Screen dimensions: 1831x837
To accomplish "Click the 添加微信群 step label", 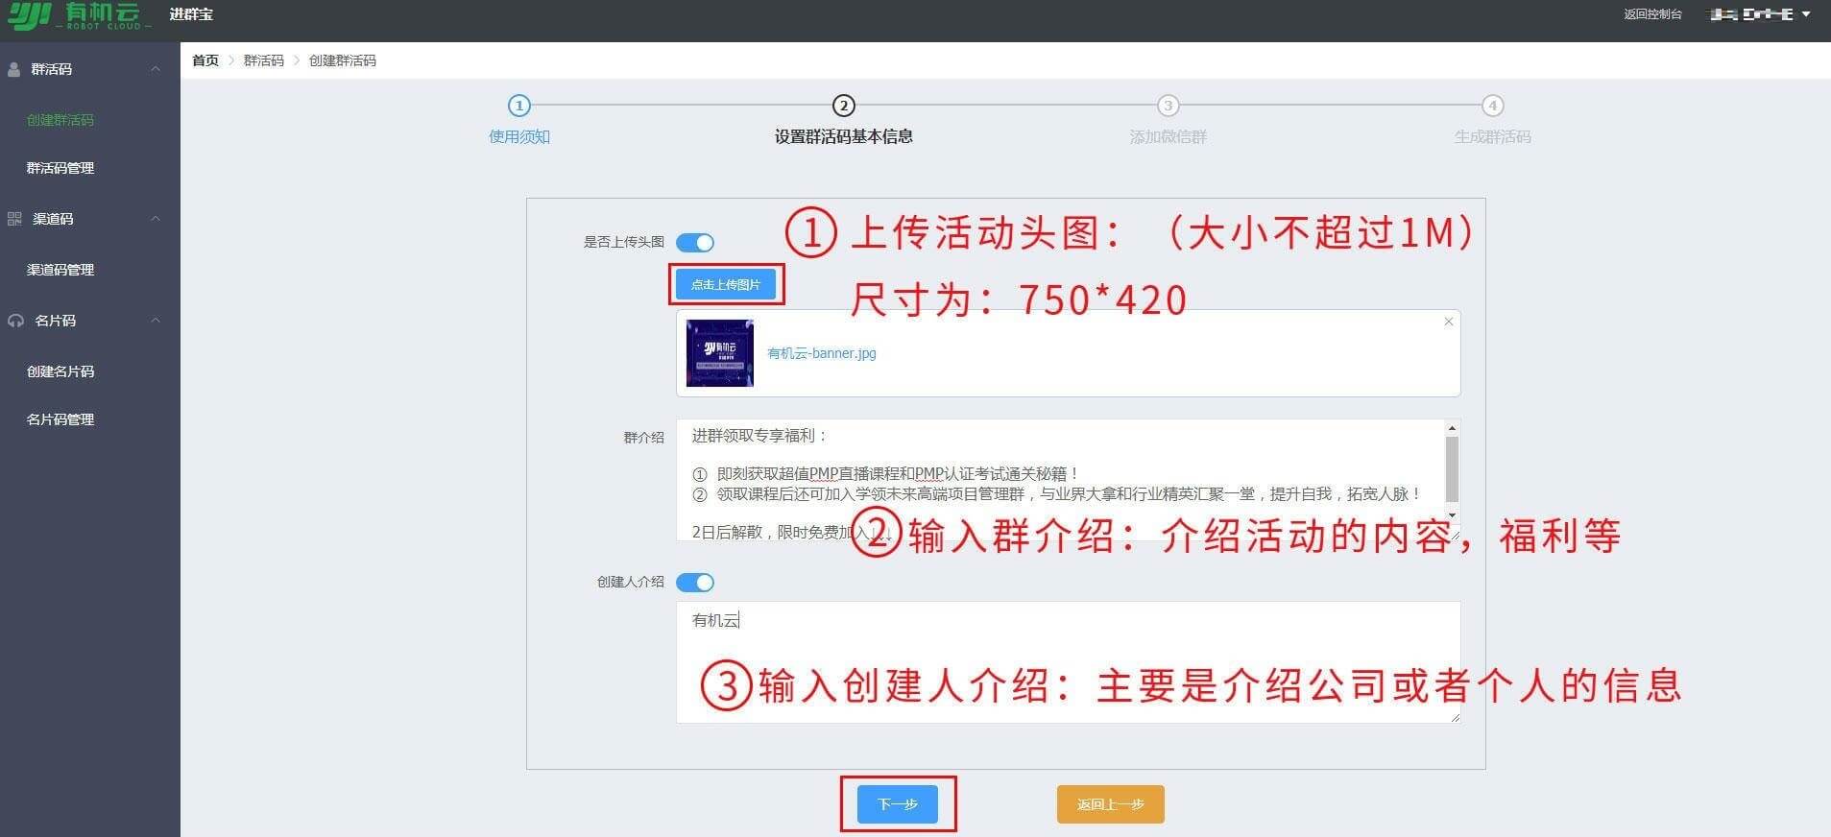I will [1168, 137].
